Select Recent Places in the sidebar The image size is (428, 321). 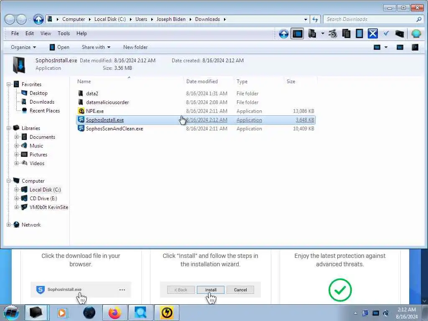coord(44,110)
